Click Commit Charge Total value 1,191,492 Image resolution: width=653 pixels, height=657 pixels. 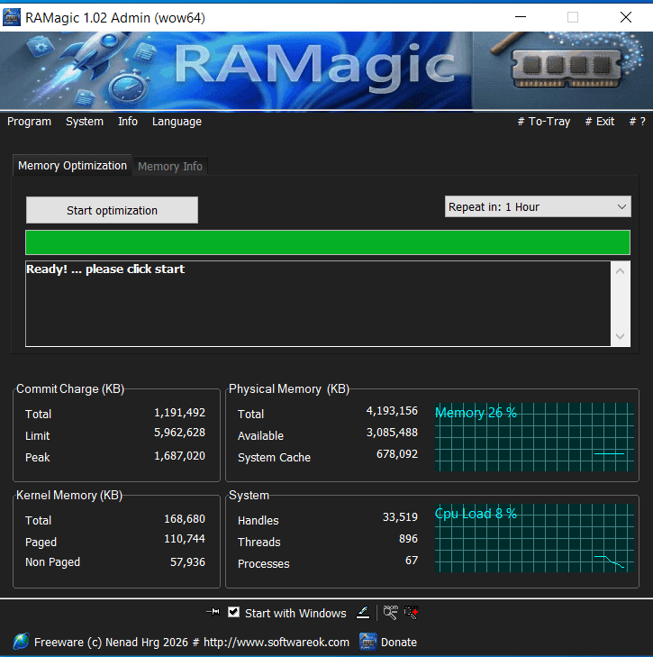click(180, 413)
